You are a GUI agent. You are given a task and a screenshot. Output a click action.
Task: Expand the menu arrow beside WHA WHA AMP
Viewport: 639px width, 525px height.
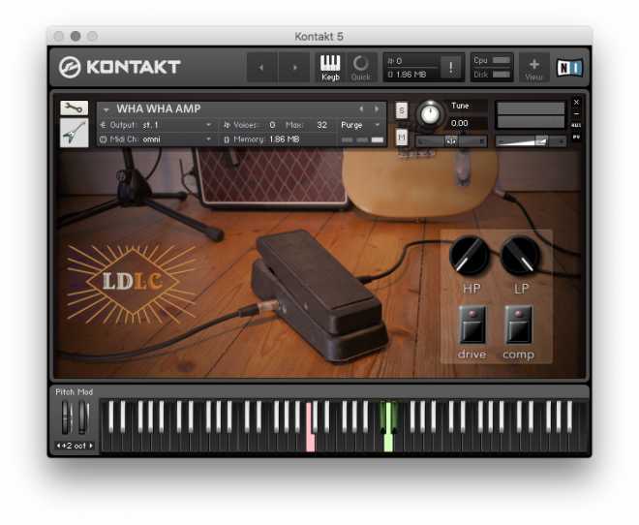[x=106, y=109]
